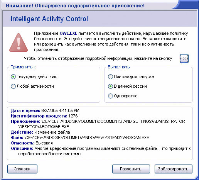Click the red warning triangle icon

(19, 42)
